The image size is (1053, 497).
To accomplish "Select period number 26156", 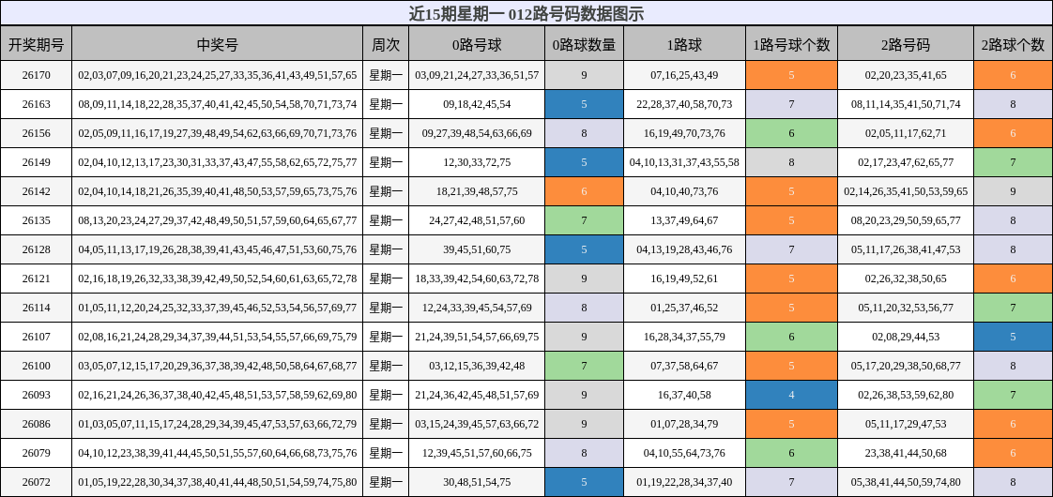I will (37, 133).
